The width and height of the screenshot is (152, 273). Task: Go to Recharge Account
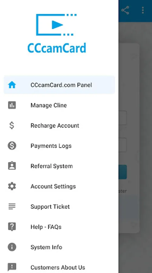coord(59,125)
